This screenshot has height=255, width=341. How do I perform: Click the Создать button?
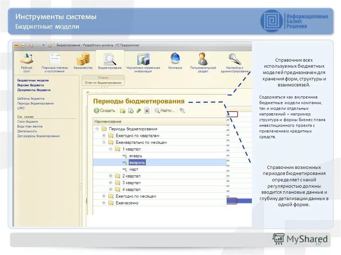[104, 110]
